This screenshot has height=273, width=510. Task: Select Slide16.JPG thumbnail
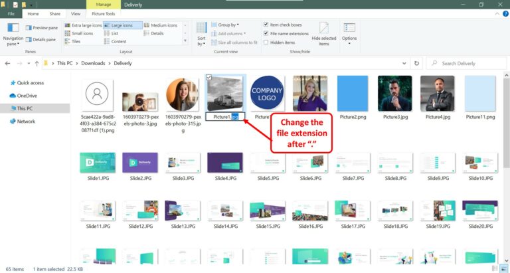pos(310,211)
